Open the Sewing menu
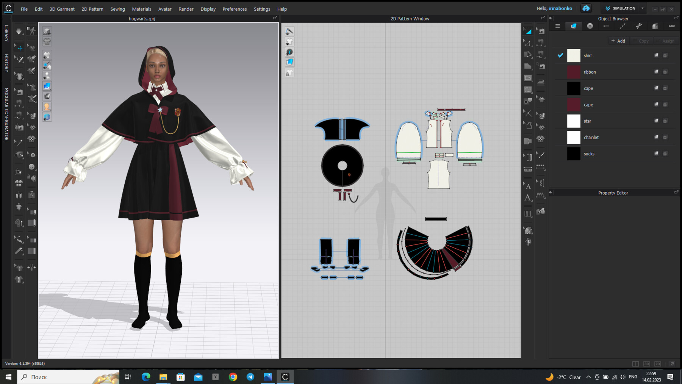682x384 pixels. pos(117,9)
